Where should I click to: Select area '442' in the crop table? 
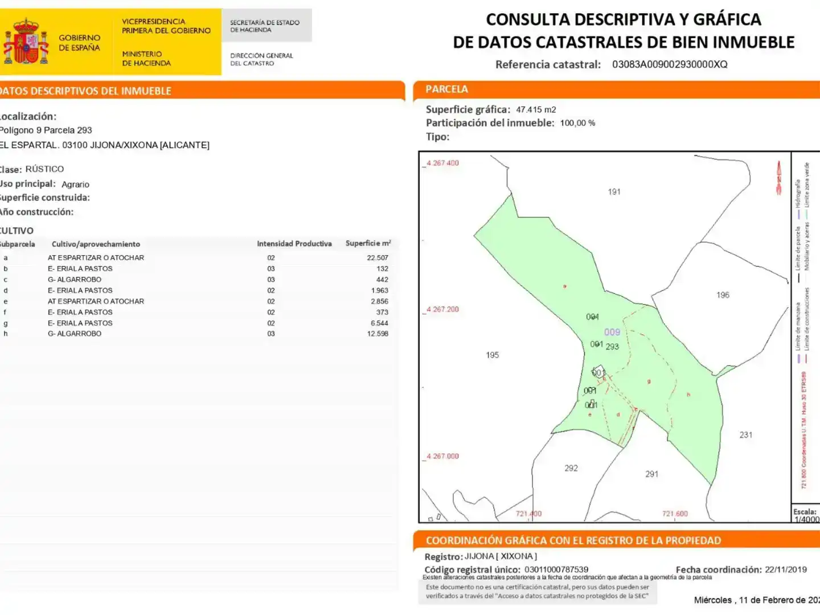pyautogui.click(x=382, y=280)
